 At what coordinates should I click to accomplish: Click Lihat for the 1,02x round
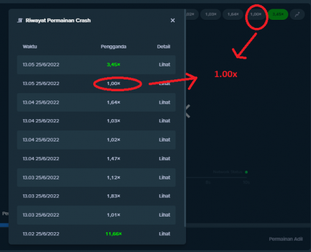[x=165, y=140]
